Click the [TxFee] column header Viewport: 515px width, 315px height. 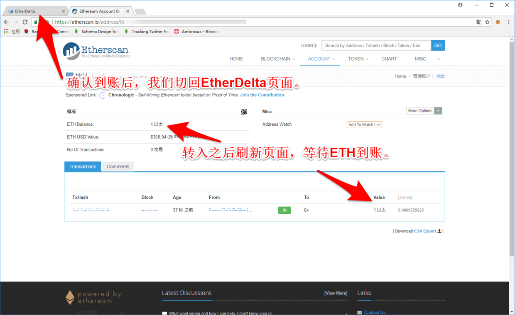(x=405, y=198)
